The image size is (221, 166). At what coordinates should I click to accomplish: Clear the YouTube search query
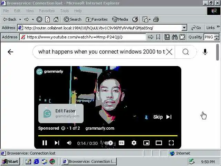pyautogui.click(x=169, y=52)
